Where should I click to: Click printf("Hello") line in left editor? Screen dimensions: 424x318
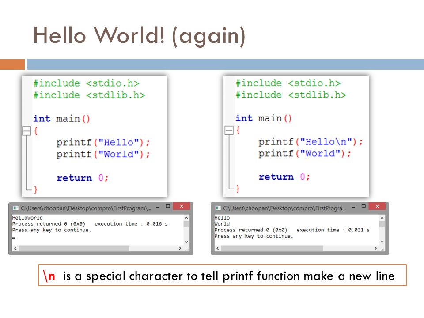pos(103,143)
